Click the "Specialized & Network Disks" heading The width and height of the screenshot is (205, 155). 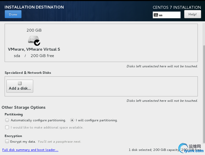pos(28,73)
